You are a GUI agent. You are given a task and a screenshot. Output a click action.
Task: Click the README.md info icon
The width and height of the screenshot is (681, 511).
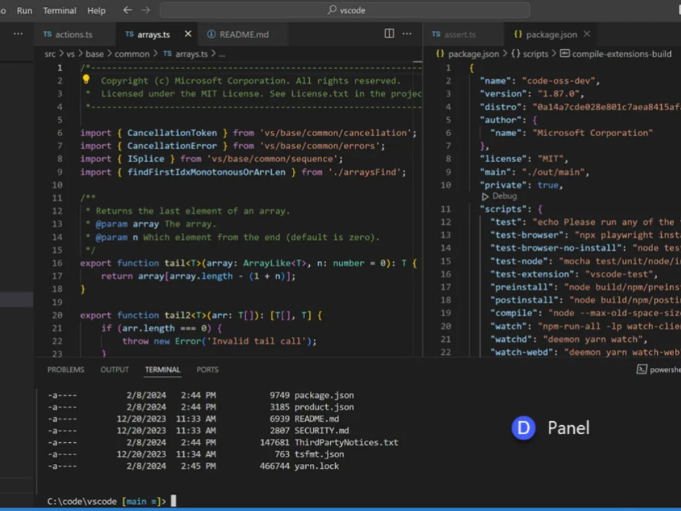pyautogui.click(x=211, y=34)
